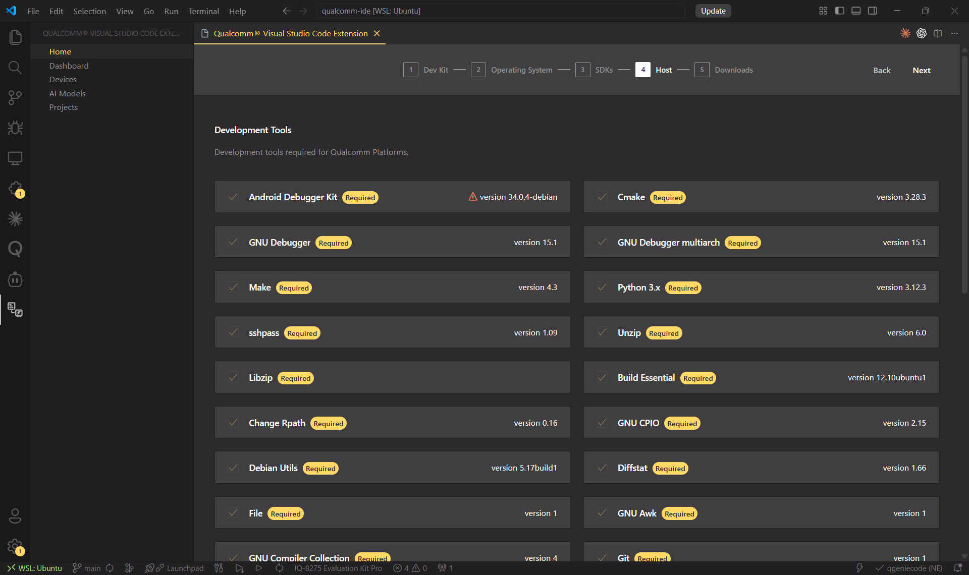This screenshot has width=969, height=575.
Task: Go to step 2 Operating System
Action: 511,70
